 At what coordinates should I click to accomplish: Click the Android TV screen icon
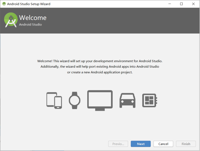coord(100,100)
